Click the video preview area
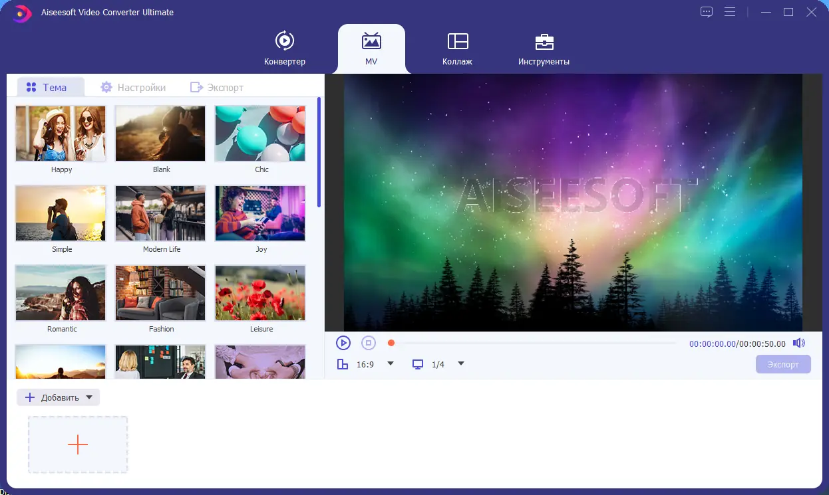 click(573, 203)
